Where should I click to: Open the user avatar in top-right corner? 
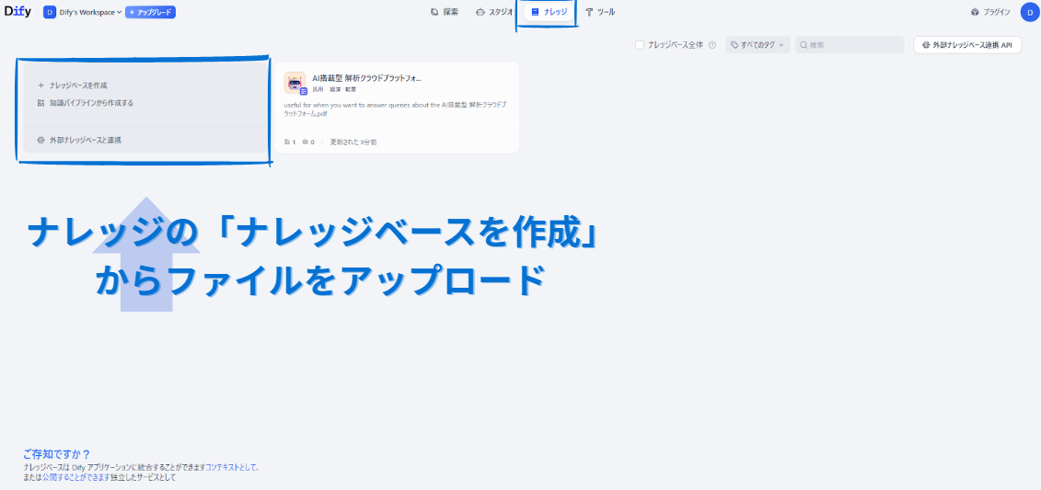tap(1029, 12)
